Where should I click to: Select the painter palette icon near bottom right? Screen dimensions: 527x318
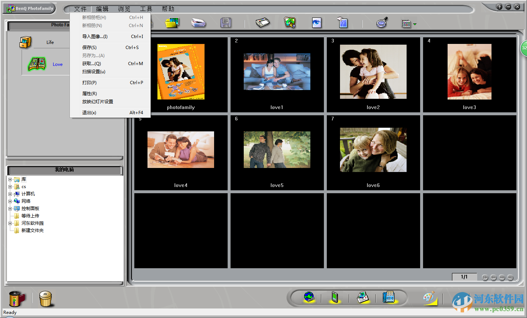(x=429, y=298)
